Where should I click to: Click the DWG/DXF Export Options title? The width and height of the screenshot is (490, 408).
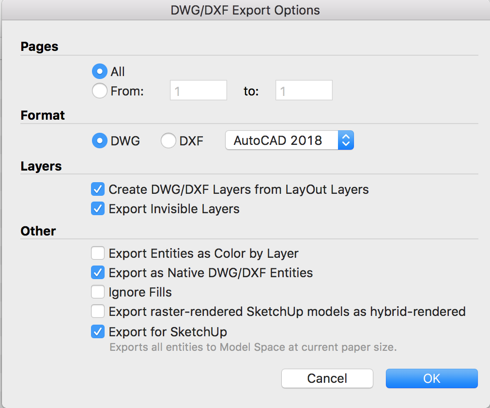pyautogui.click(x=245, y=10)
